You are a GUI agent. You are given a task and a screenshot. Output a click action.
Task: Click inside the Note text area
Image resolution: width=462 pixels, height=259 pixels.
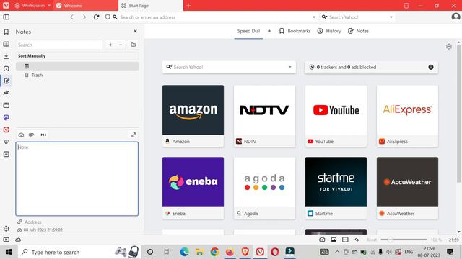(77, 179)
